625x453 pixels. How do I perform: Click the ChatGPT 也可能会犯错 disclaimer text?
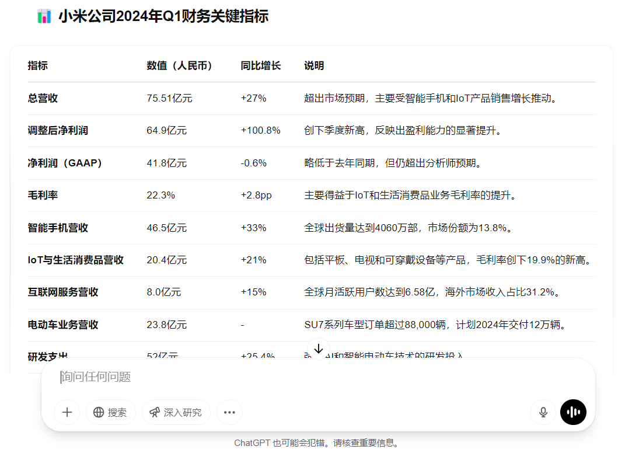pos(316,443)
